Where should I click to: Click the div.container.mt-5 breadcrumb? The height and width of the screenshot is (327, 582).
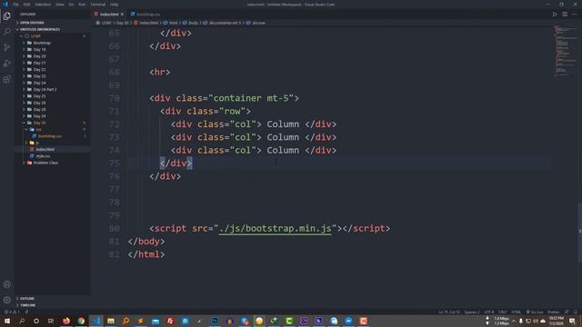click(x=225, y=23)
